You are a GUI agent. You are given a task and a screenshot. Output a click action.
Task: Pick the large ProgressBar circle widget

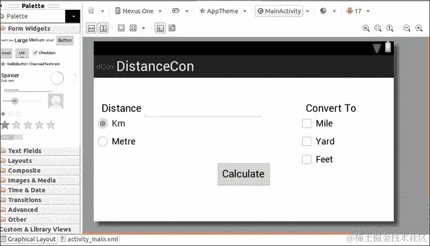pos(57,78)
